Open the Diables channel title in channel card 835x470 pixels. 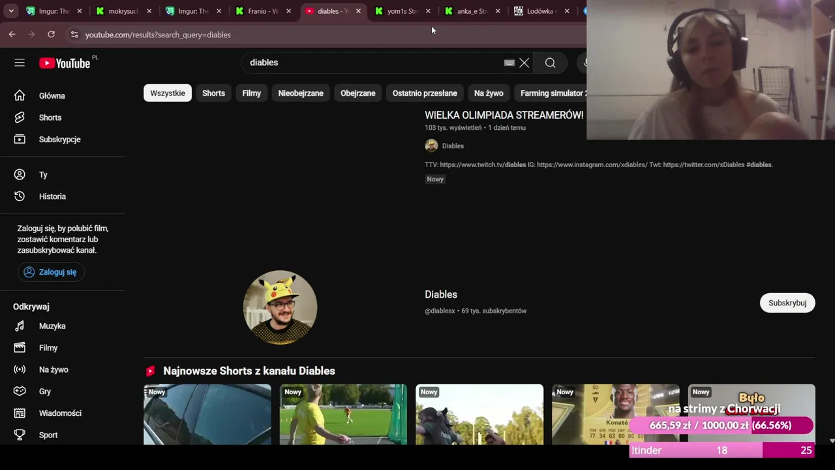441,294
